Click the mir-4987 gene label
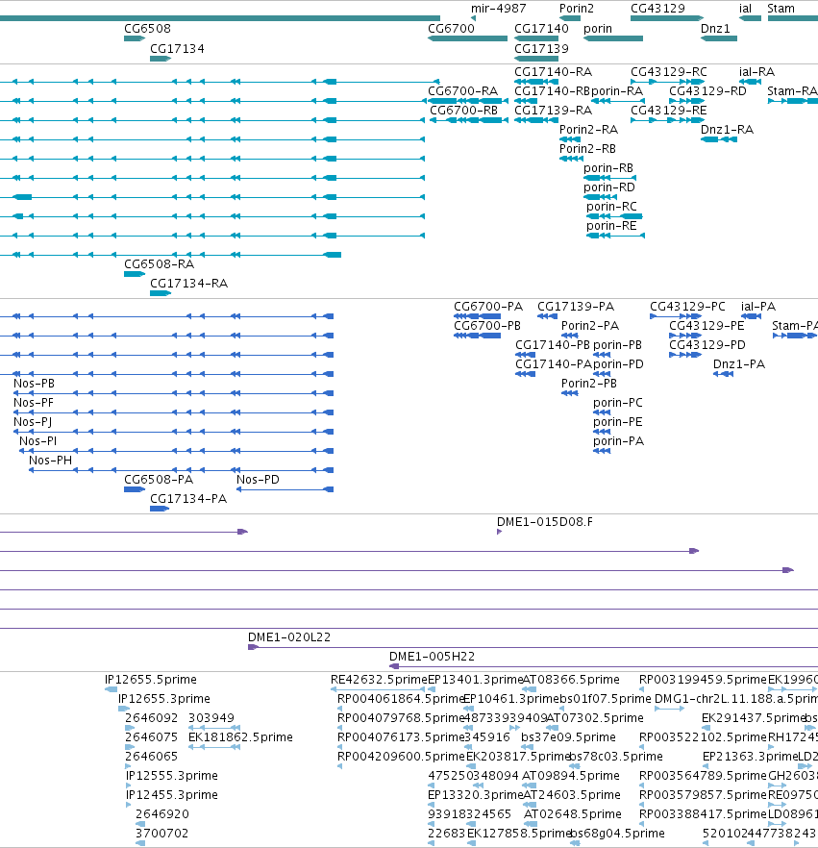The height and width of the screenshot is (848, 818). tap(498, 9)
